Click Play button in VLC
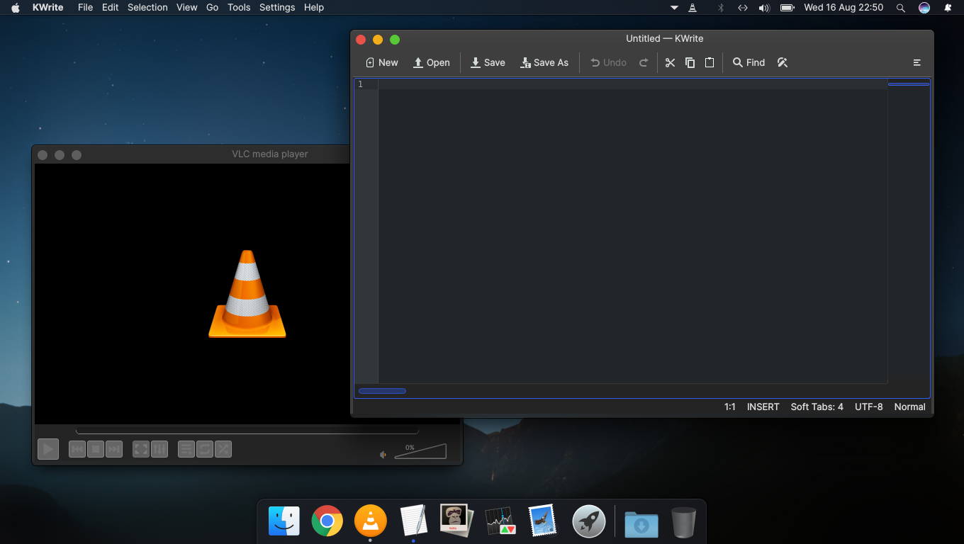964x544 pixels. tap(48, 449)
